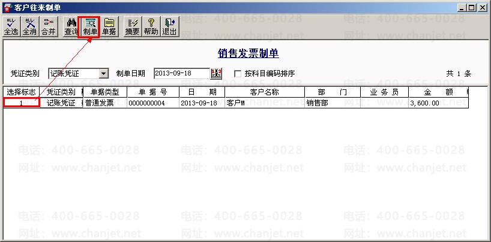
Task: Click the 合并 merge toolbar icon
Action: click(49, 26)
